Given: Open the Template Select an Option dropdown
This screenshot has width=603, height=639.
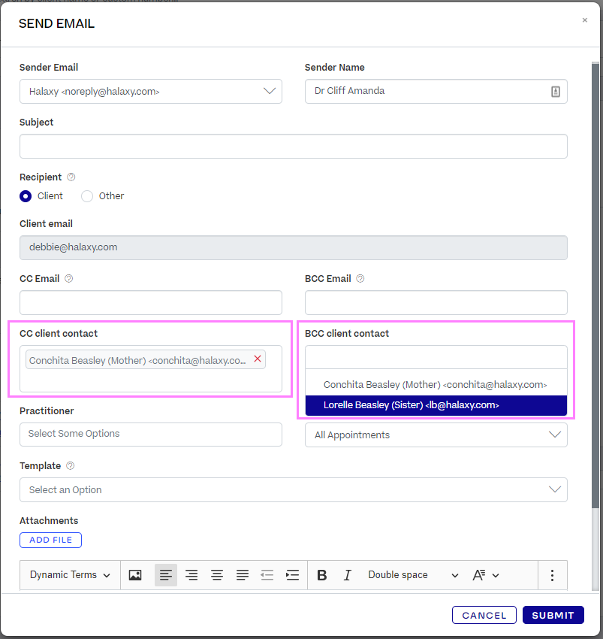Looking at the screenshot, I should coord(293,489).
